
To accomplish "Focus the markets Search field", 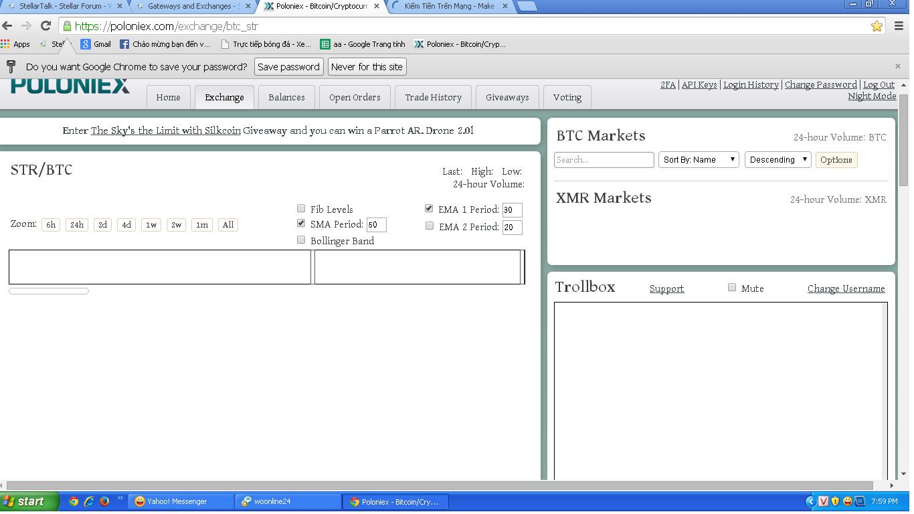I will pos(604,160).
